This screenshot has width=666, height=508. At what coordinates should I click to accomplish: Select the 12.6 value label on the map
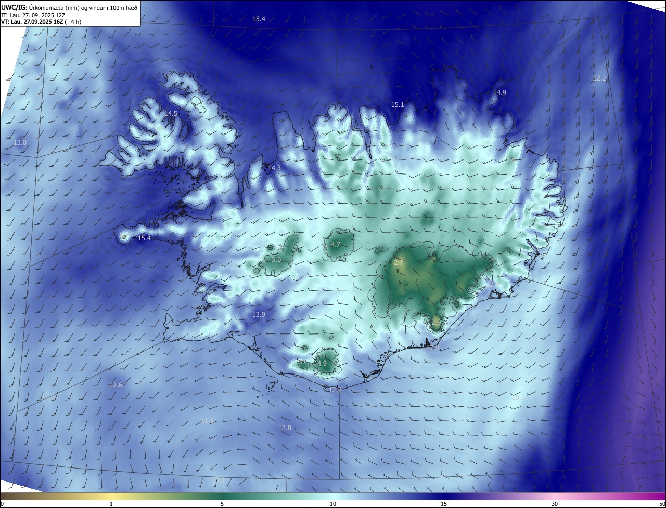tap(116, 385)
